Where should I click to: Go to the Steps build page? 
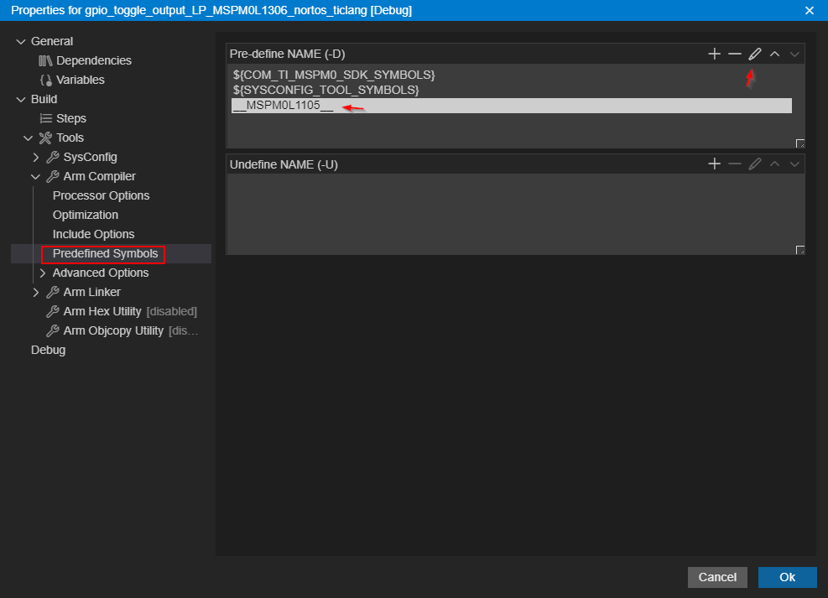(71, 118)
